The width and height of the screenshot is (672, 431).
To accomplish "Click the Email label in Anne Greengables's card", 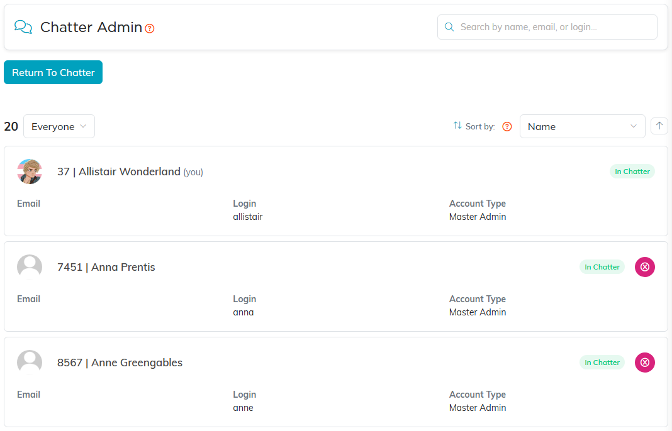I will click(x=29, y=395).
